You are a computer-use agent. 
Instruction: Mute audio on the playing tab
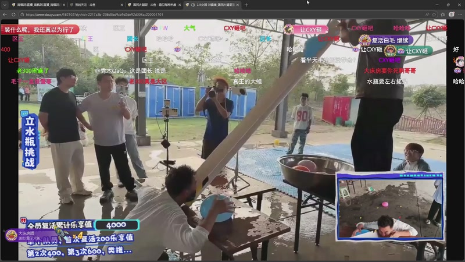(x=193, y=5)
